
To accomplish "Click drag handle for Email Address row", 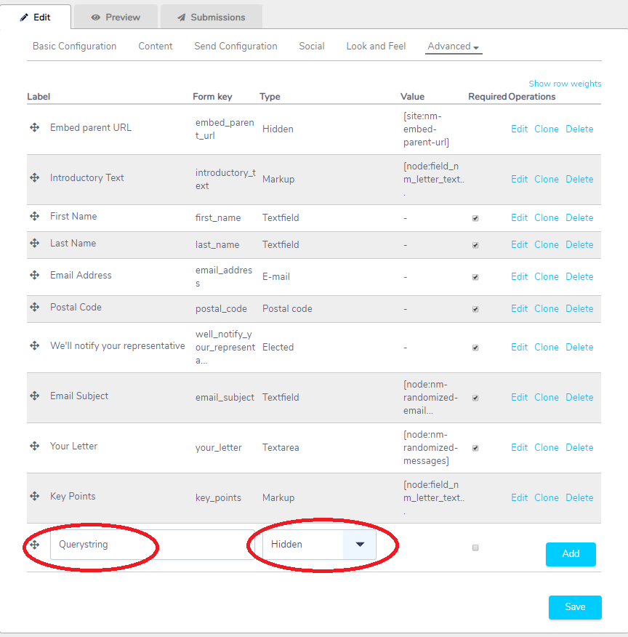I will click(x=34, y=275).
